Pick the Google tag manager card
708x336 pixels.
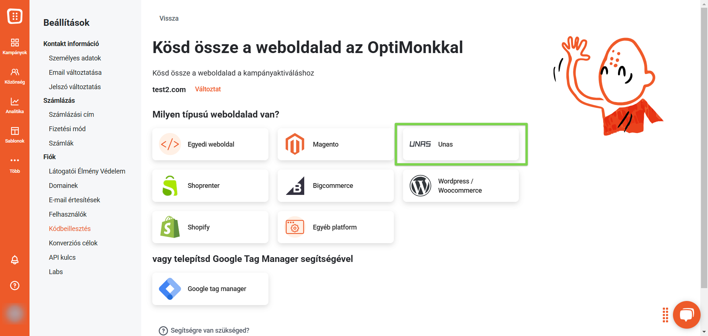[x=210, y=289]
